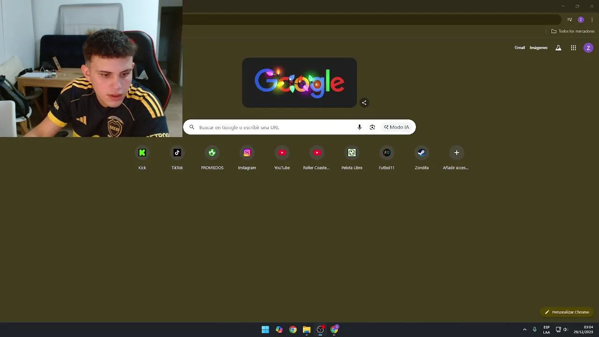This screenshot has width=599, height=337.
Task: Open Todos los marcadores folder
Action: pyautogui.click(x=573, y=31)
